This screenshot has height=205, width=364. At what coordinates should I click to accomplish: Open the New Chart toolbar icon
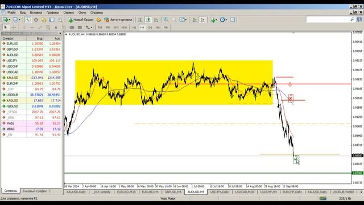coord(6,20)
